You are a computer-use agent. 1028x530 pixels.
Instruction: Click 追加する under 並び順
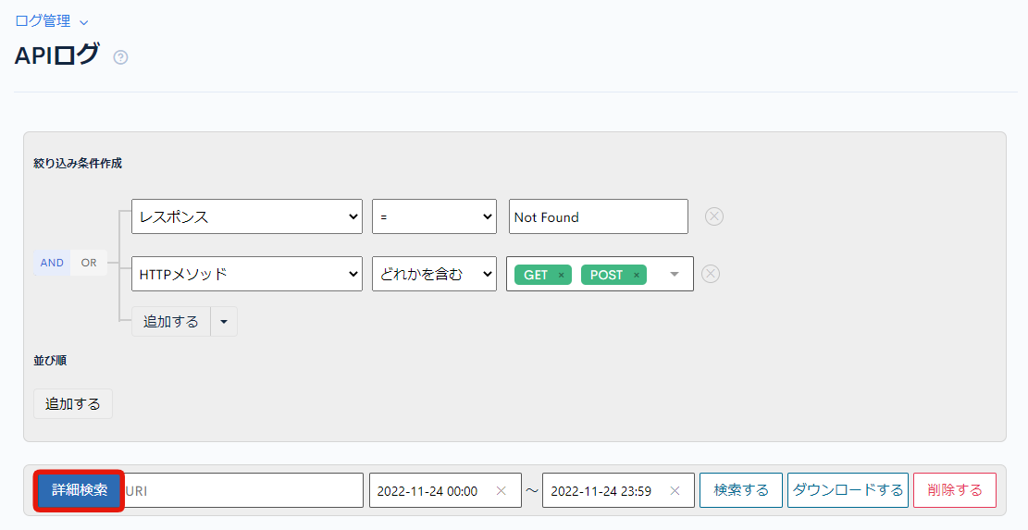pyautogui.click(x=73, y=403)
